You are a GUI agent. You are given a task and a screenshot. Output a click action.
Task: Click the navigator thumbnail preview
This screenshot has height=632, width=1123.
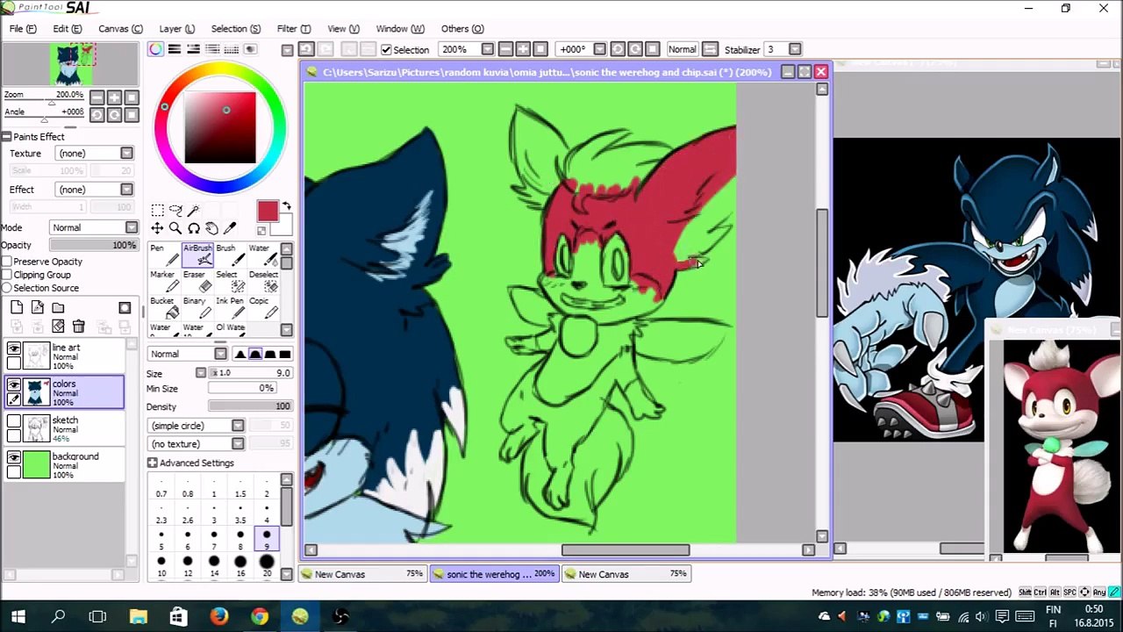click(x=70, y=65)
